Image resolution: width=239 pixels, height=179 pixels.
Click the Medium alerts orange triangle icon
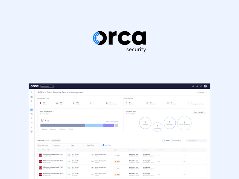73,103
